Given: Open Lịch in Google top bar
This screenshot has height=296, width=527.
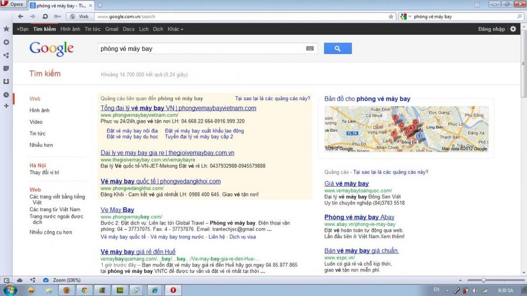Looking at the screenshot, I should [x=143, y=29].
